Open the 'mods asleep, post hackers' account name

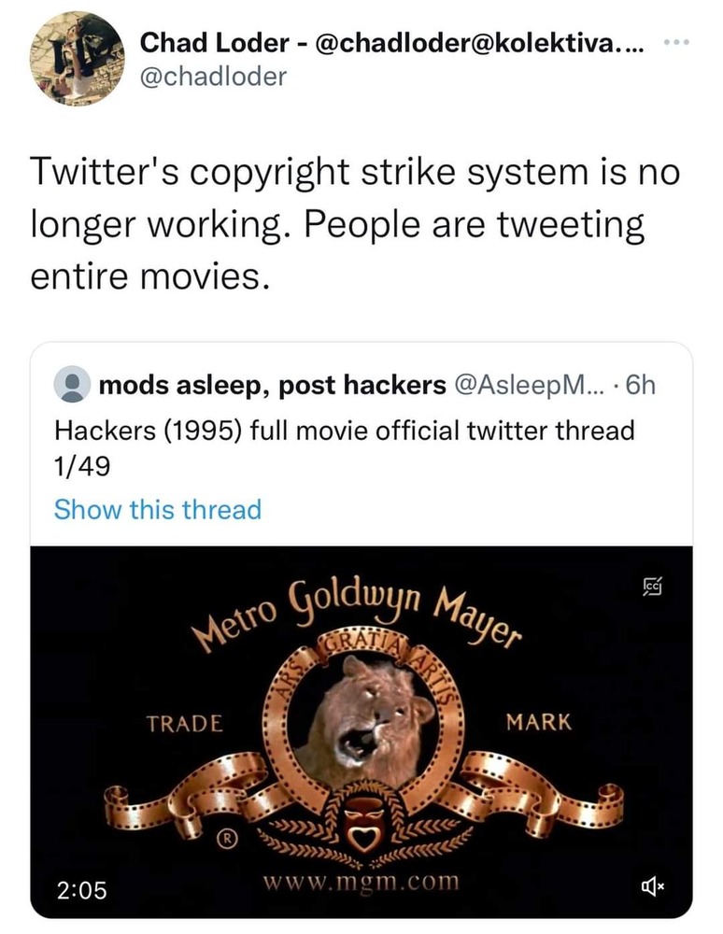coord(272,385)
